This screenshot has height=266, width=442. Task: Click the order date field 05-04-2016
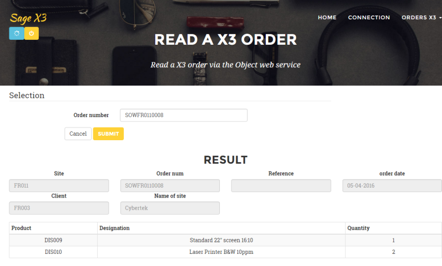coord(392,186)
